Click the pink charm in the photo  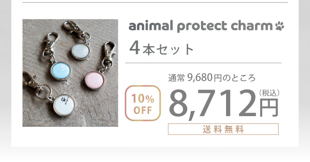(95, 81)
